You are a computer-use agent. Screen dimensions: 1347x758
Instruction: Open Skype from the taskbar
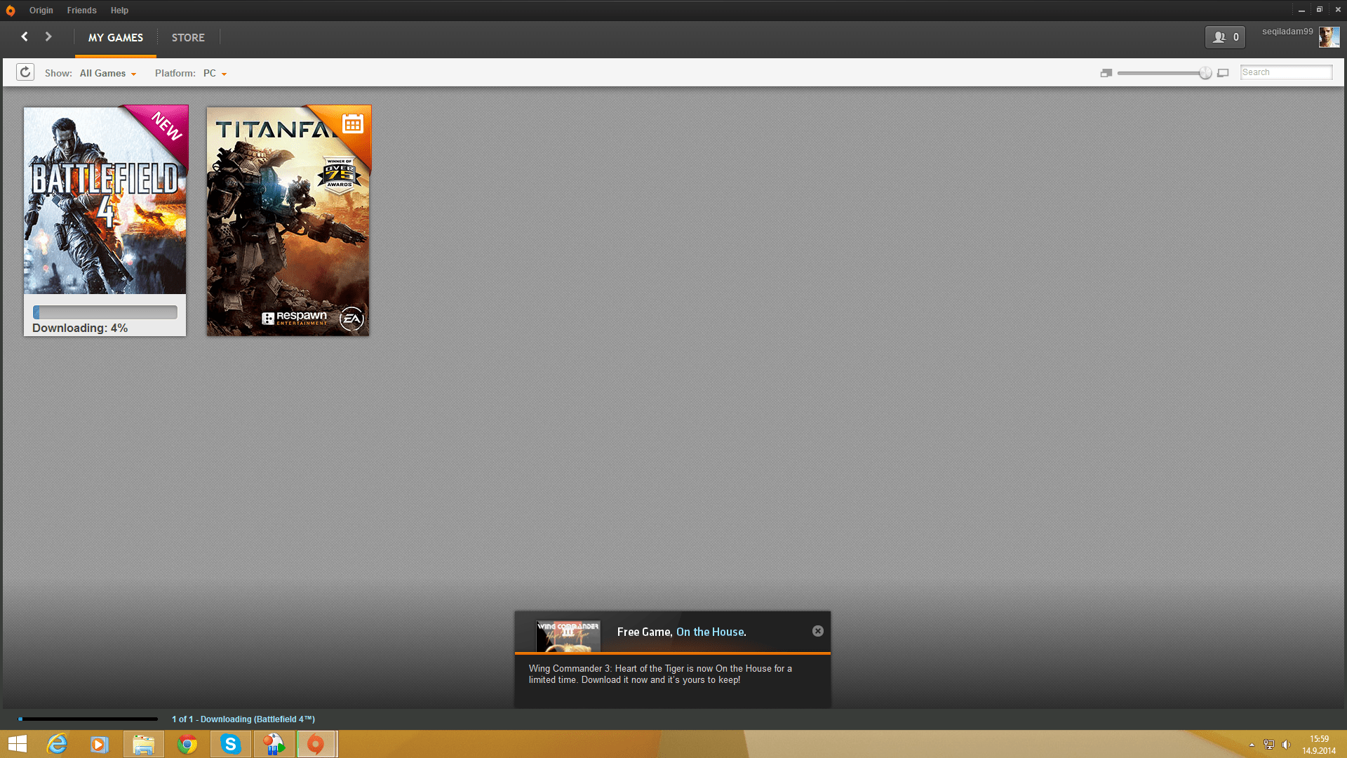point(230,744)
